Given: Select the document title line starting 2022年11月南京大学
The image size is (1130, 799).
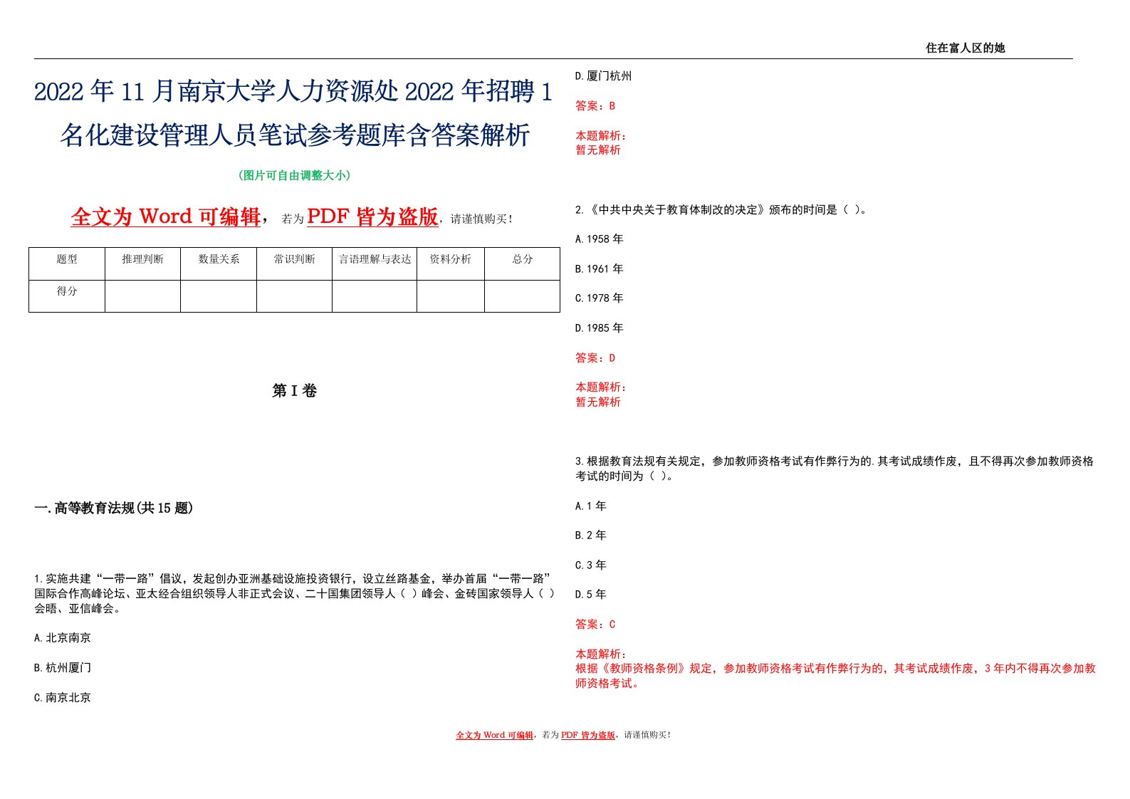Looking at the screenshot, I should 293,91.
